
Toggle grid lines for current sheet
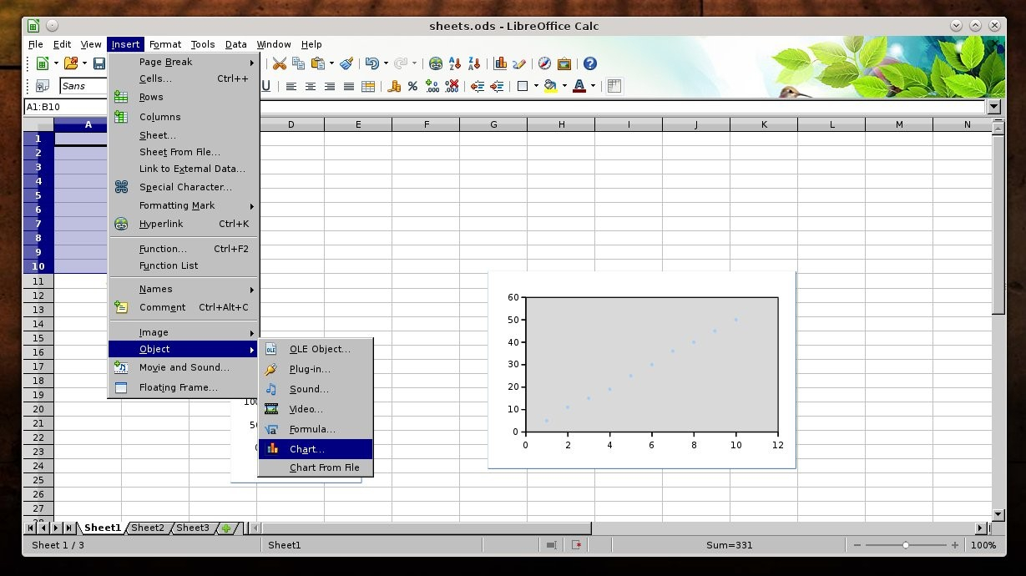tap(614, 86)
